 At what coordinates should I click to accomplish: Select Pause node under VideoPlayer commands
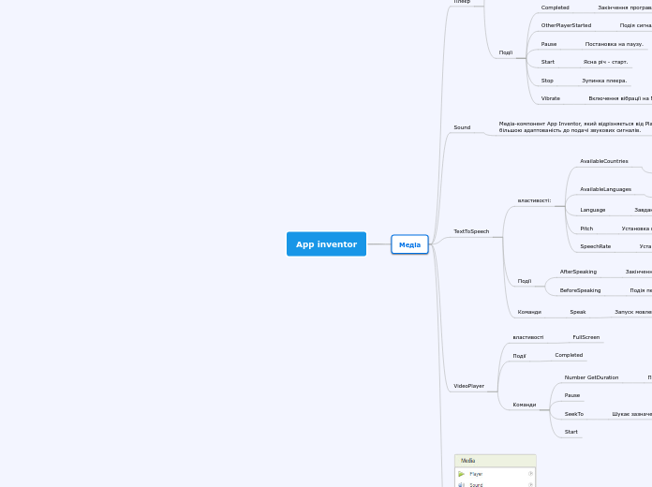point(572,395)
